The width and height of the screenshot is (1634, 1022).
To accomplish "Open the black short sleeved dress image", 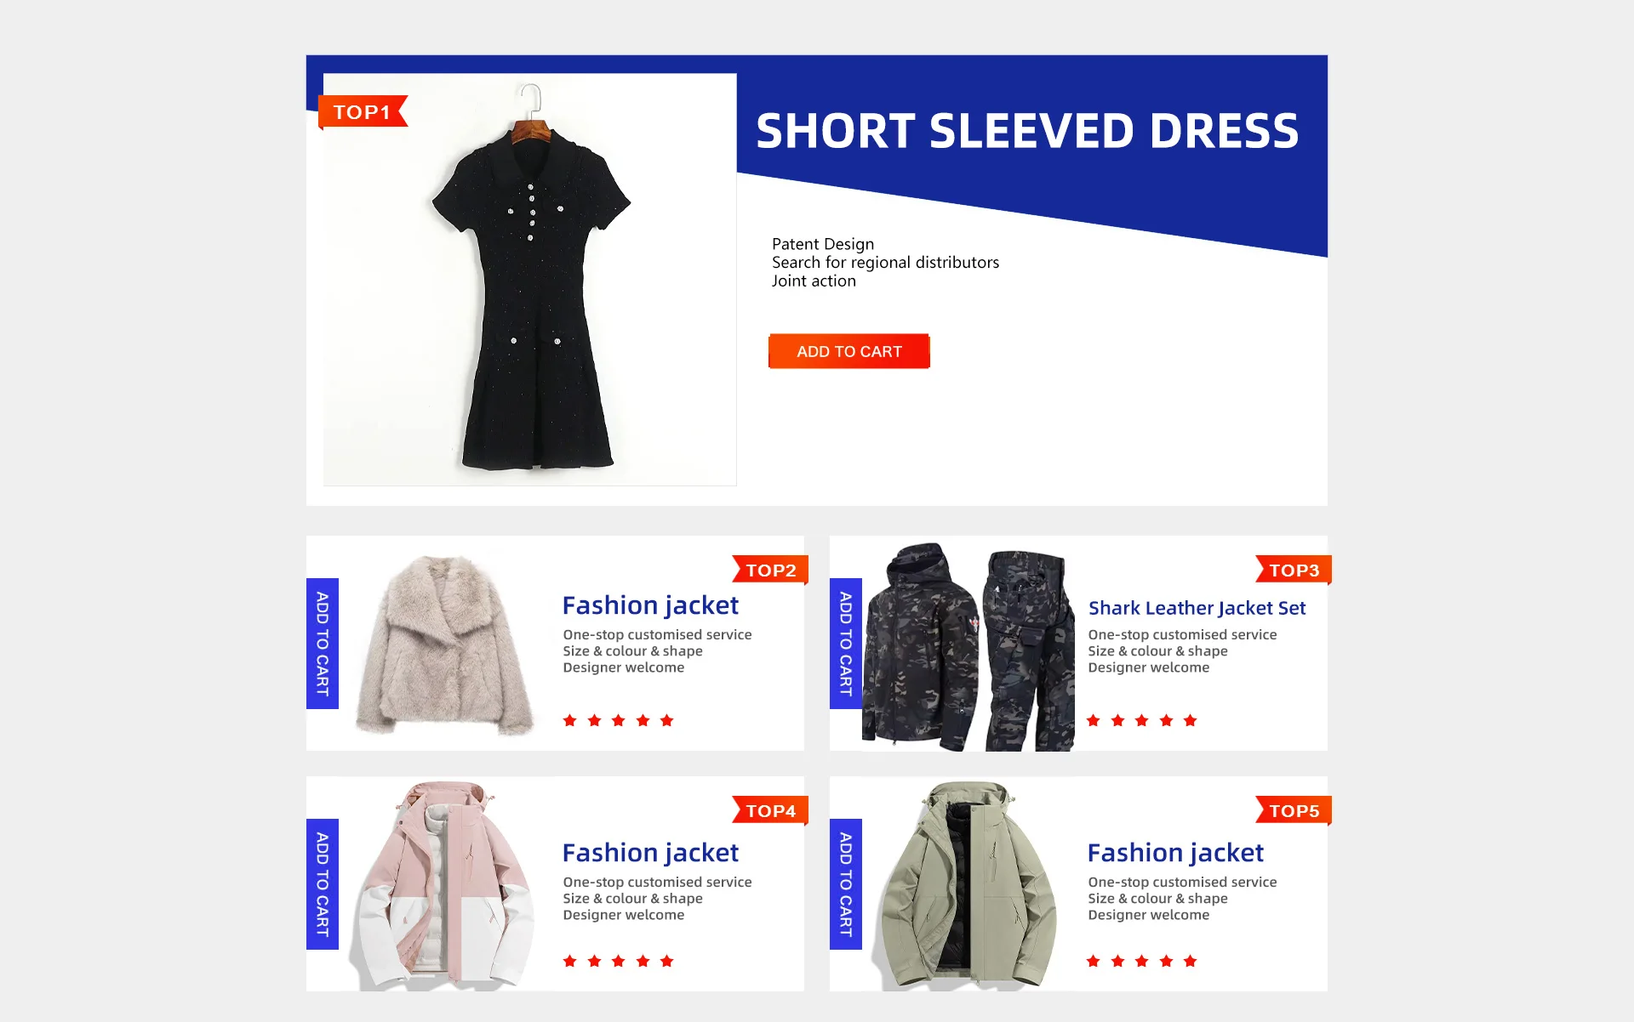I will tap(530, 280).
